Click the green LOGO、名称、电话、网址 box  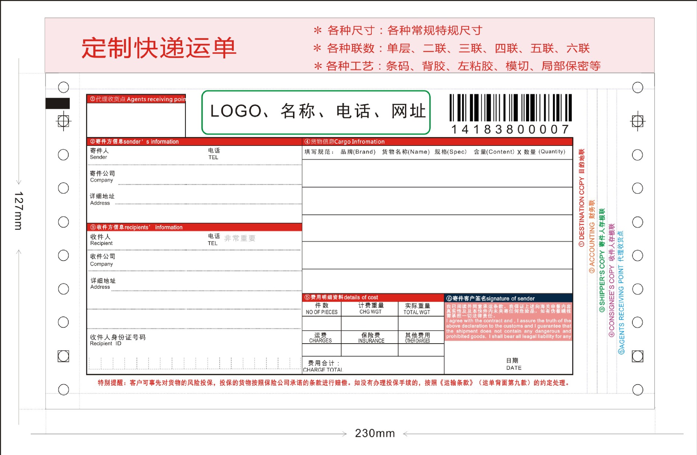point(316,112)
